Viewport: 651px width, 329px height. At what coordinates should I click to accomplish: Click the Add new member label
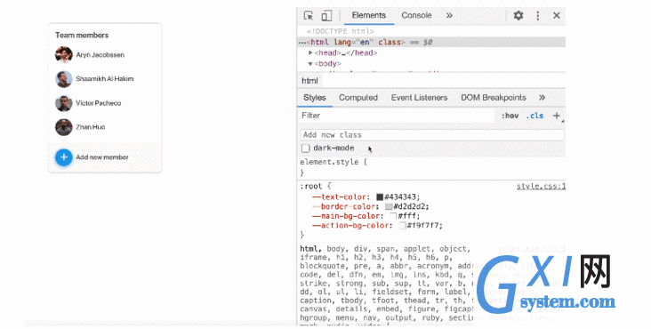pyautogui.click(x=102, y=157)
